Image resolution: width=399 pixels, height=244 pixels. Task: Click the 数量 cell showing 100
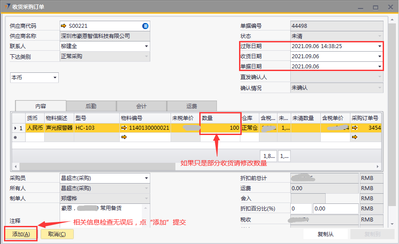pos(220,128)
